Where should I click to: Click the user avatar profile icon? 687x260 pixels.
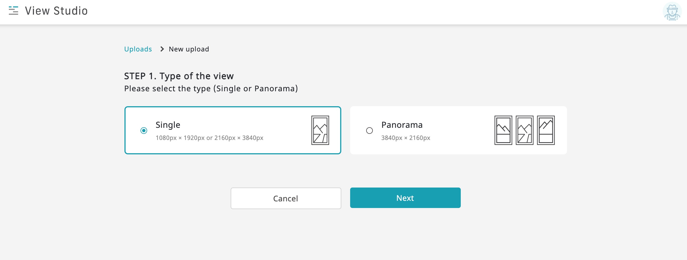tap(672, 12)
